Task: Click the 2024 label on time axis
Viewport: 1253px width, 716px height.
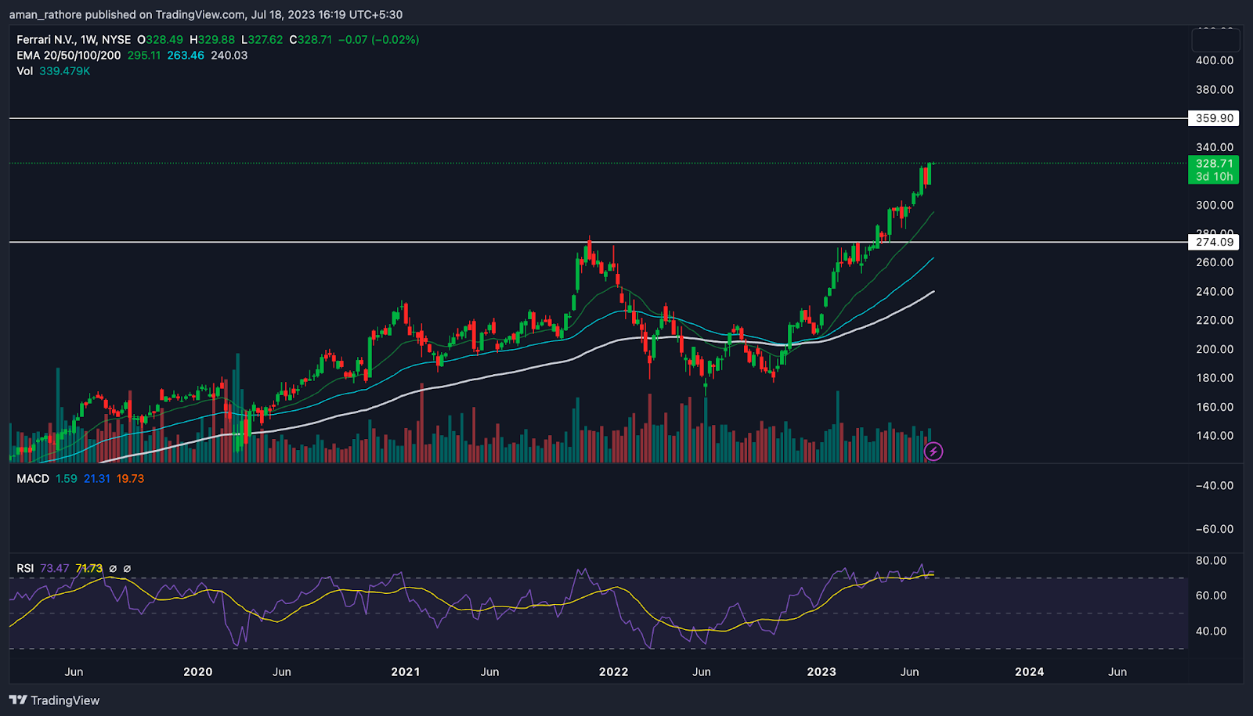Action: click(x=1029, y=671)
